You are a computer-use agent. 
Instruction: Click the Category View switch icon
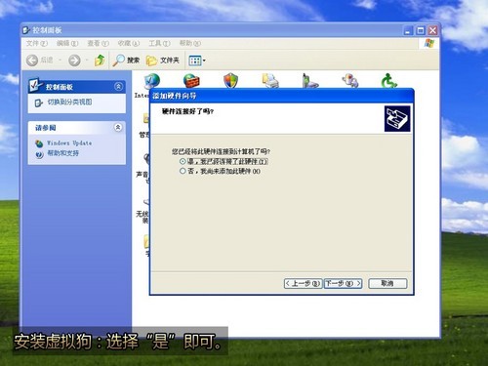[x=39, y=103]
